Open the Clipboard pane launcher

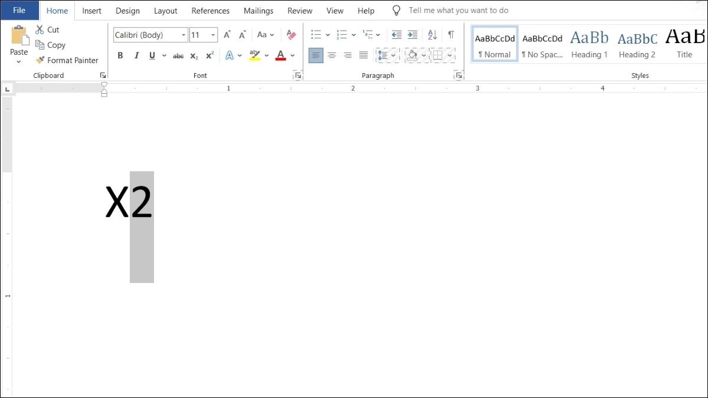pos(103,75)
